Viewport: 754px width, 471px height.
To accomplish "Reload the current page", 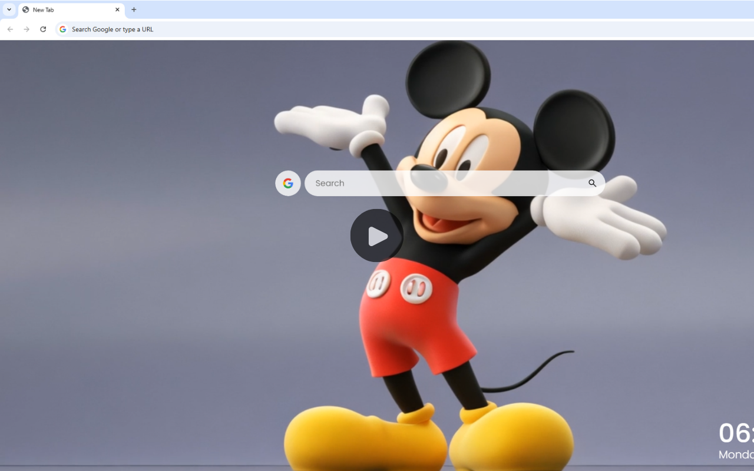I will 42,29.
